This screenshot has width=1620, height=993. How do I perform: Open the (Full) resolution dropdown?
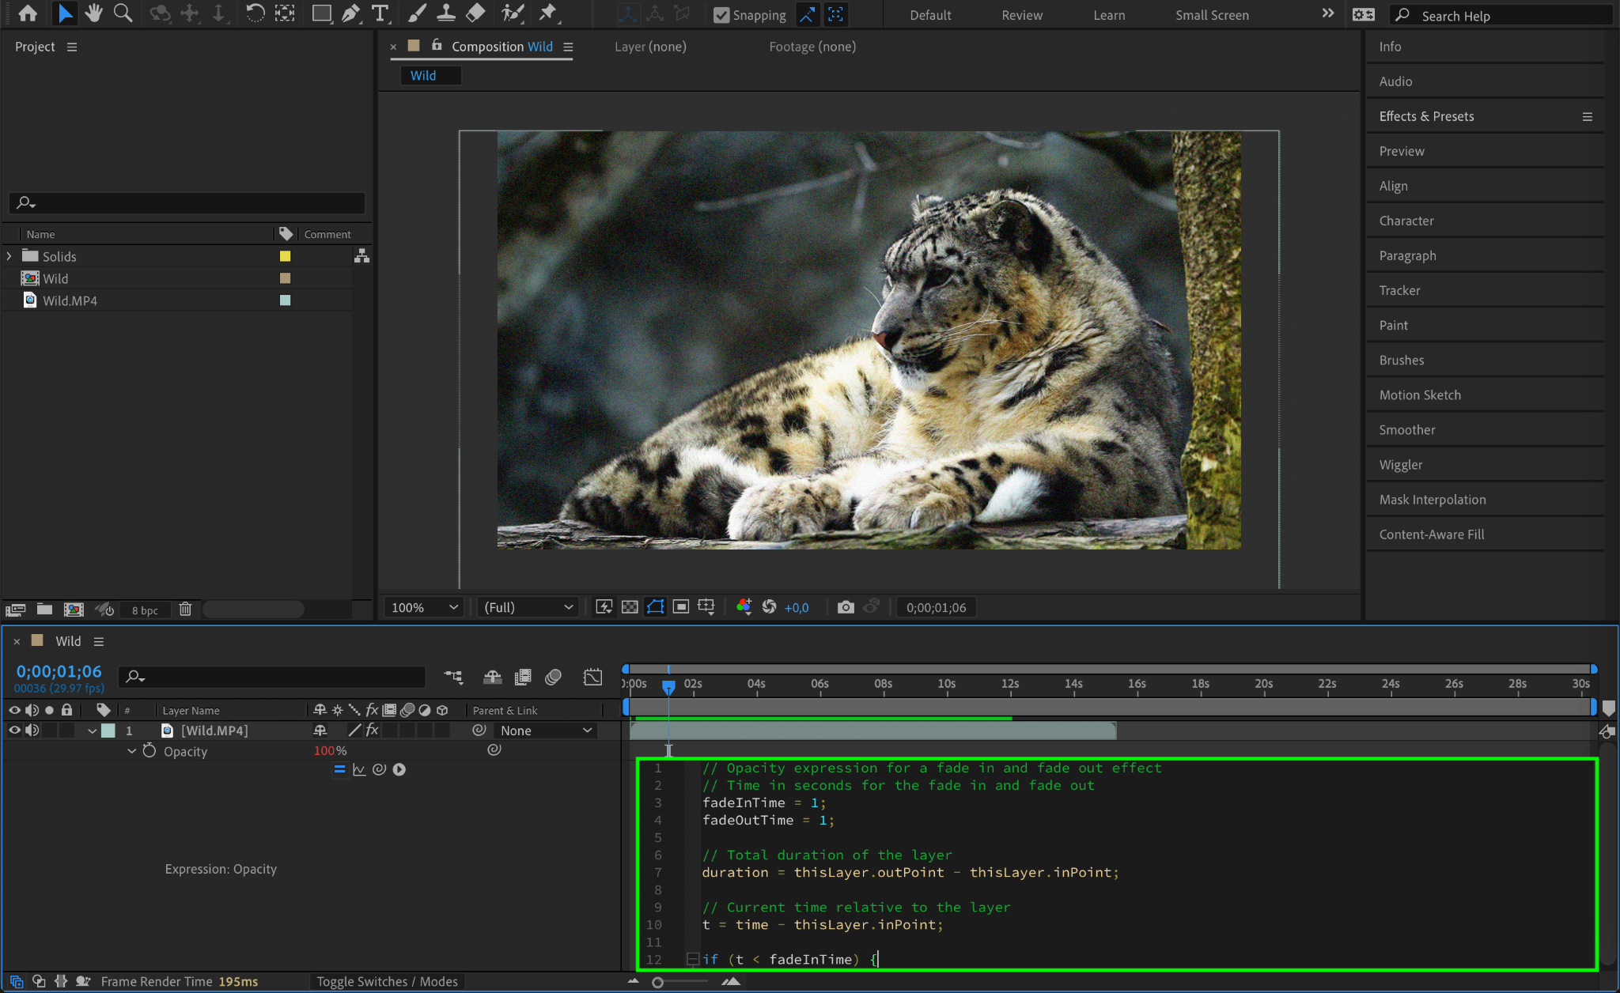pyautogui.click(x=528, y=607)
